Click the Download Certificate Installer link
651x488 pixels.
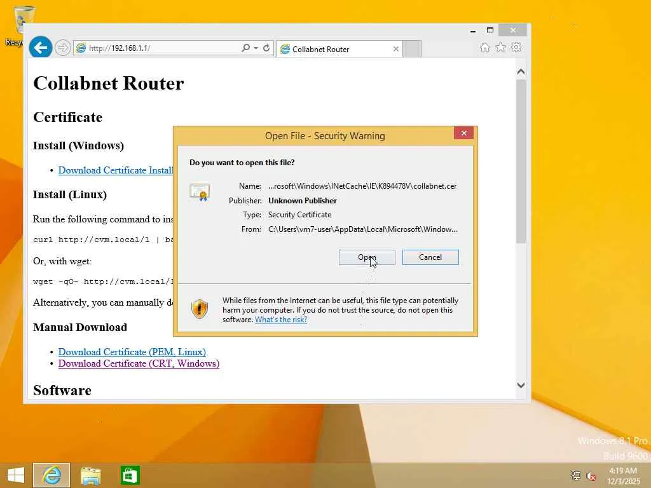(x=116, y=170)
